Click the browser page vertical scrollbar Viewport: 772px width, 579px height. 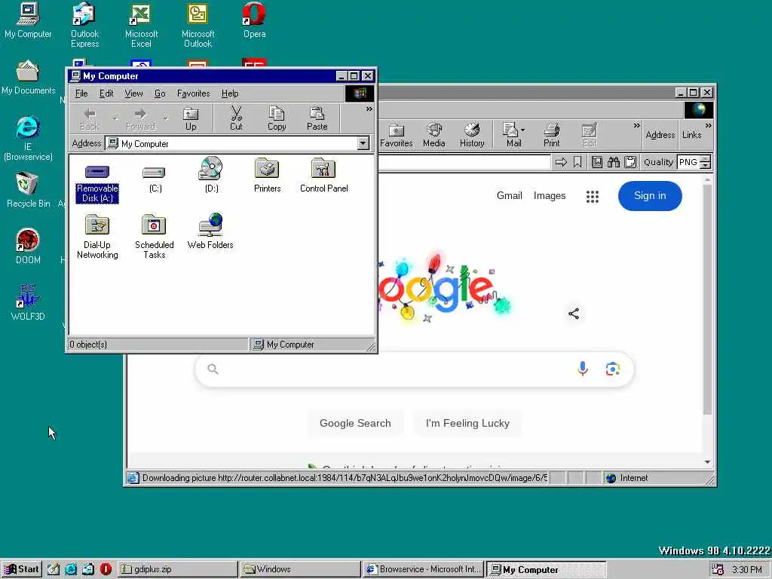(x=707, y=320)
